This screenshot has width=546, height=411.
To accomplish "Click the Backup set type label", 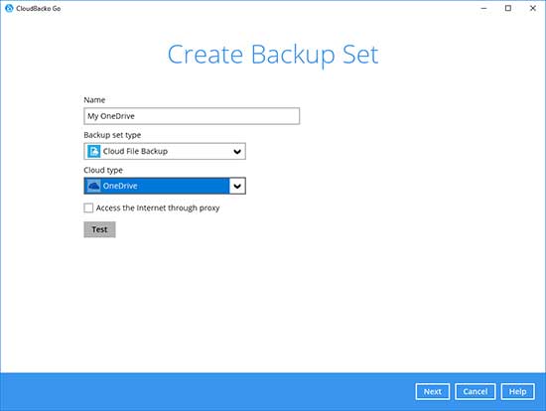I will pos(112,135).
